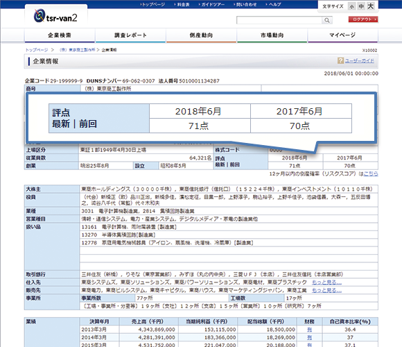Open the ユーザーガイド link
This screenshot has height=347, width=402.
[360, 61]
